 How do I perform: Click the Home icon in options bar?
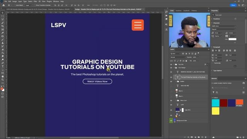pos(3,5)
